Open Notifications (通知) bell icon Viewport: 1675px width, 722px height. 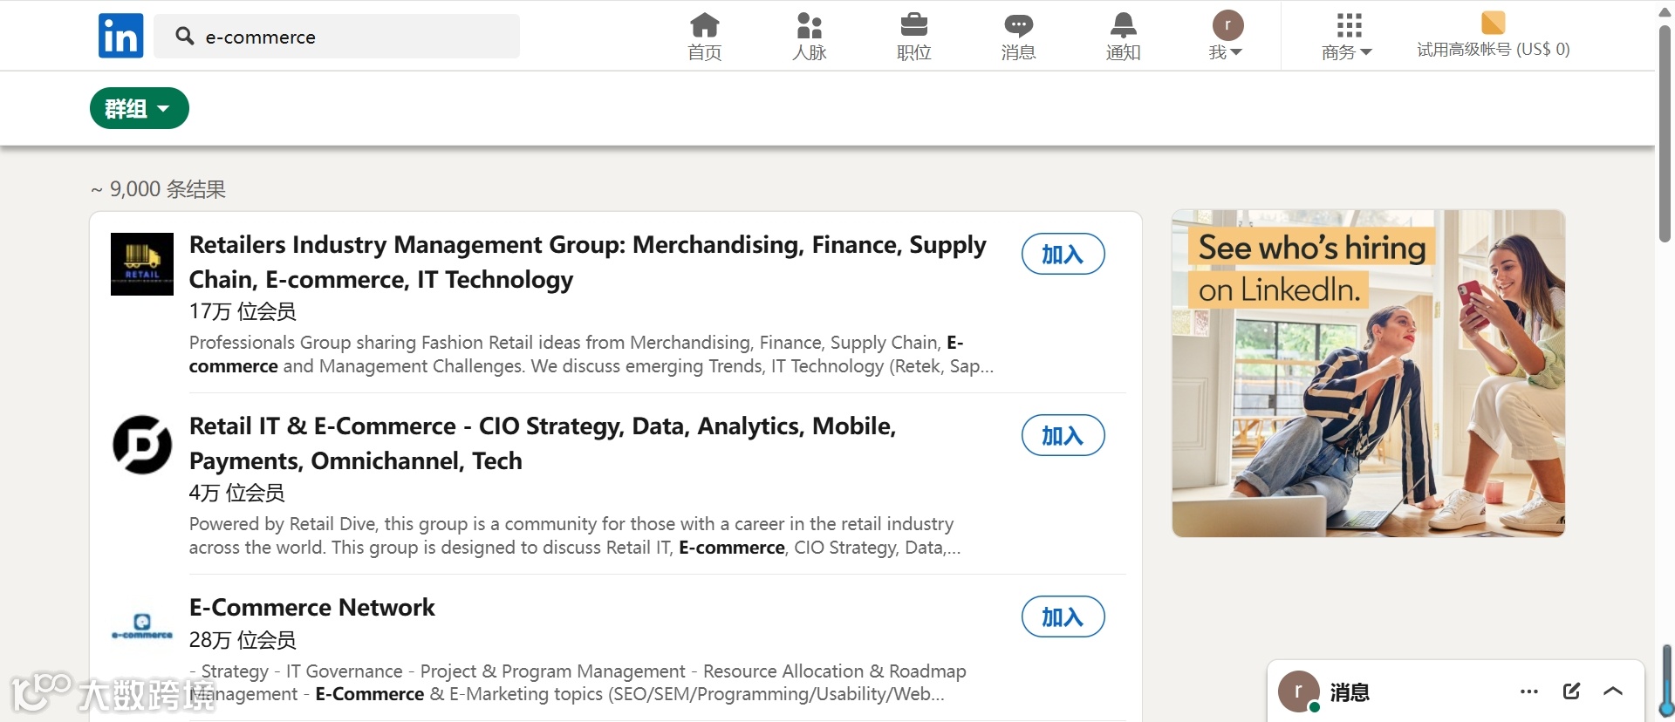point(1123,25)
